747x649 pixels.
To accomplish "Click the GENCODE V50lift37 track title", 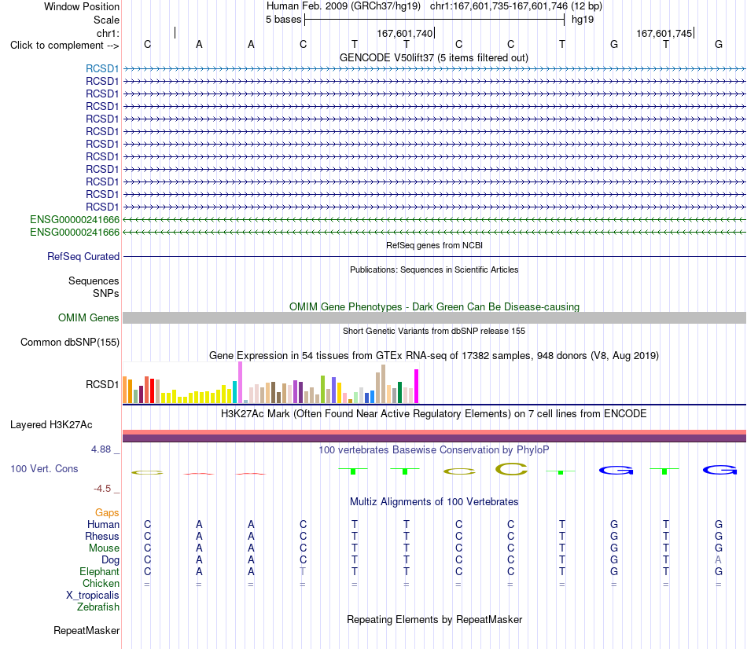I will (434, 57).
